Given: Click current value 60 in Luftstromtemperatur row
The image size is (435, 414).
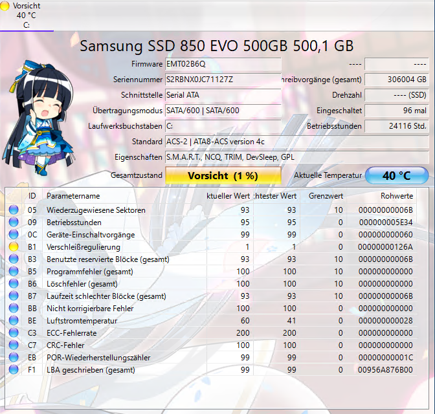Looking at the screenshot, I should 245,321.
